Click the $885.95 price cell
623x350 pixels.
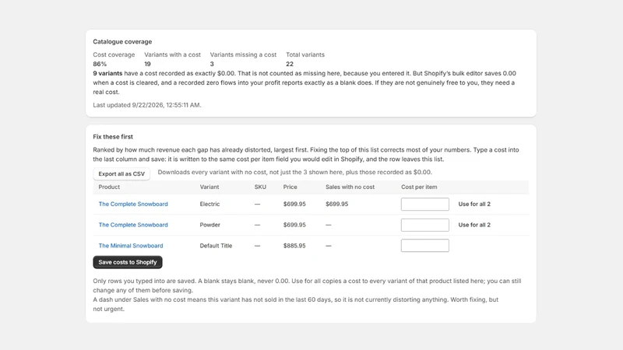[294, 246]
